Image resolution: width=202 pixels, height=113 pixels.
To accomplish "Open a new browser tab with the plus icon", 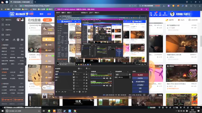I will 35,2.
